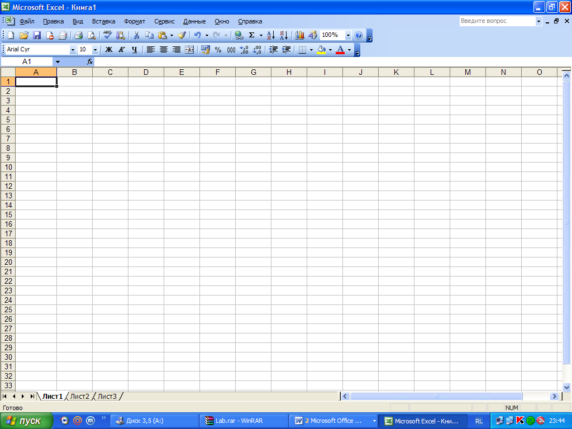This screenshot has width=572, height=429.
Task: Sort ascending A to Z
Action: [x=271, y=35]
